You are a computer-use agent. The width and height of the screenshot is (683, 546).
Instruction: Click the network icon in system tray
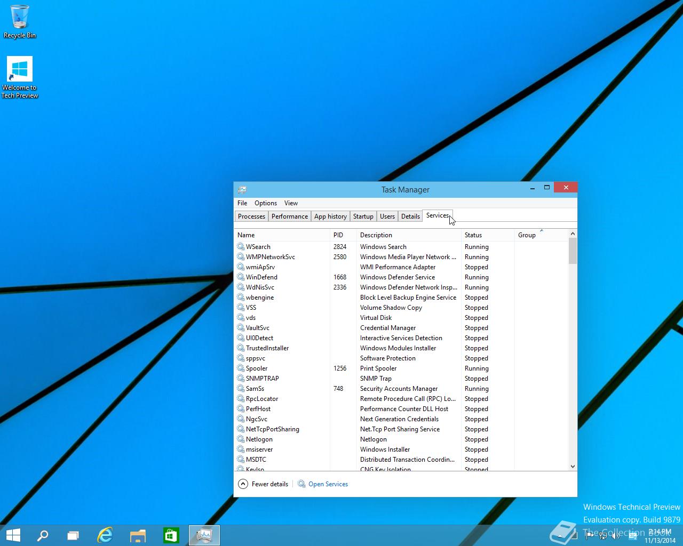point(603,535)
